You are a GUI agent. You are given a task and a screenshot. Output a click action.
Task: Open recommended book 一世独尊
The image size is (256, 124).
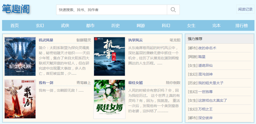205,92
